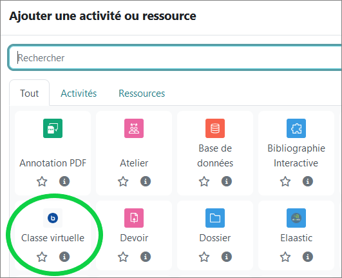Mark Classe virtuelle as favorite
Image resolution: width=342 pixels, height=278 pixels.
tap(42, 257)
